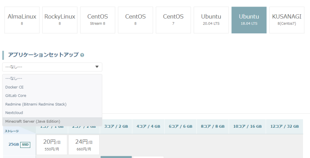The image size is (310, 158).
Task: Choose GitLab Core from the list
Action: [52, 95]
